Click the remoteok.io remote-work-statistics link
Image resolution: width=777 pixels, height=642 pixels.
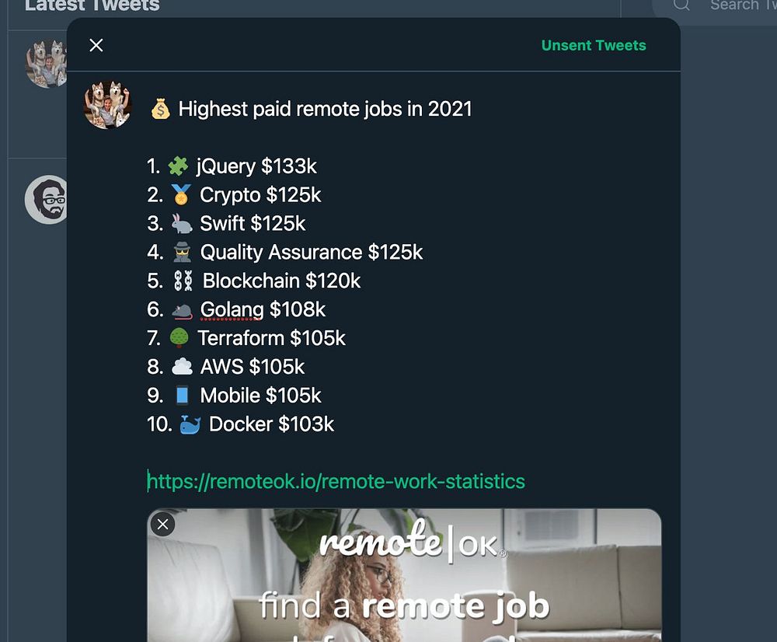(x=336, y=481)
